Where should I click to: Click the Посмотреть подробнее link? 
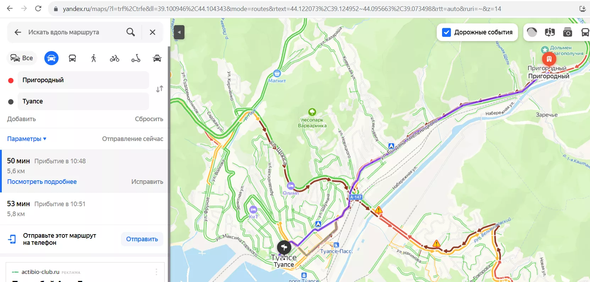(x=42, y=182)
